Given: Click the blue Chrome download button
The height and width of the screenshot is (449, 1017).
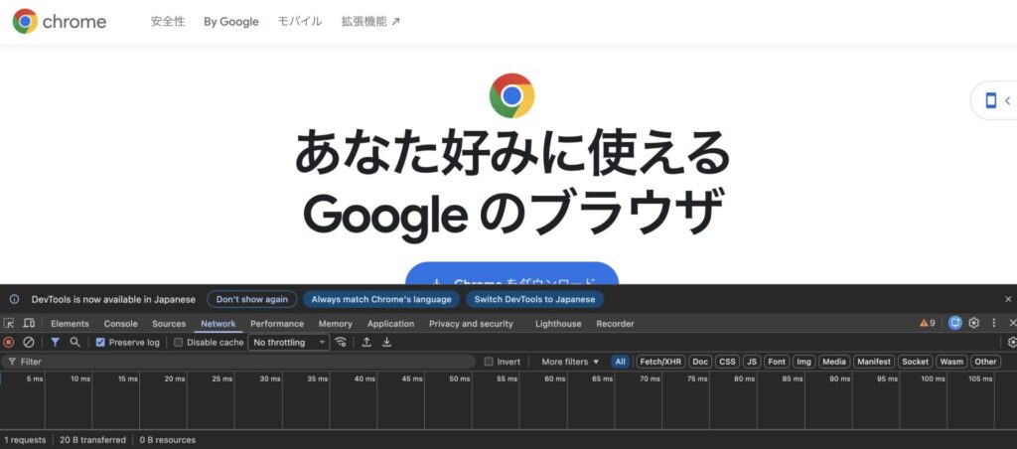Looking at the screenshot, I should [511, 274].
